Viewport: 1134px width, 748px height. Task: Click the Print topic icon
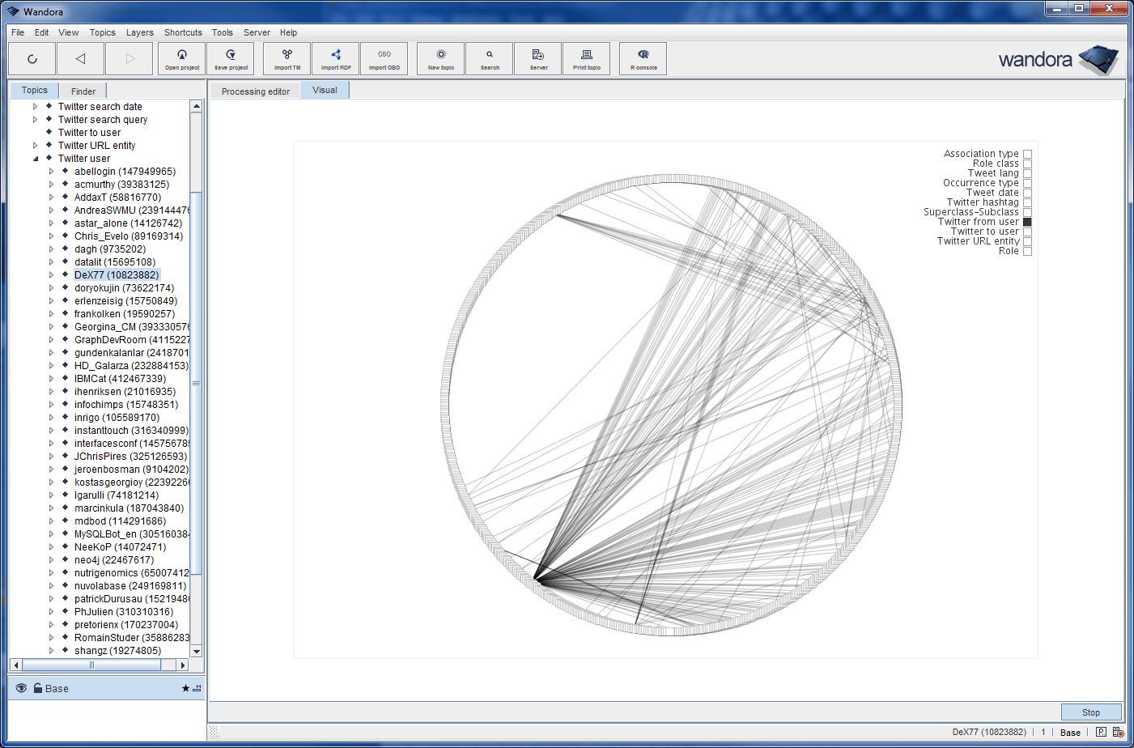pos(587,59)
